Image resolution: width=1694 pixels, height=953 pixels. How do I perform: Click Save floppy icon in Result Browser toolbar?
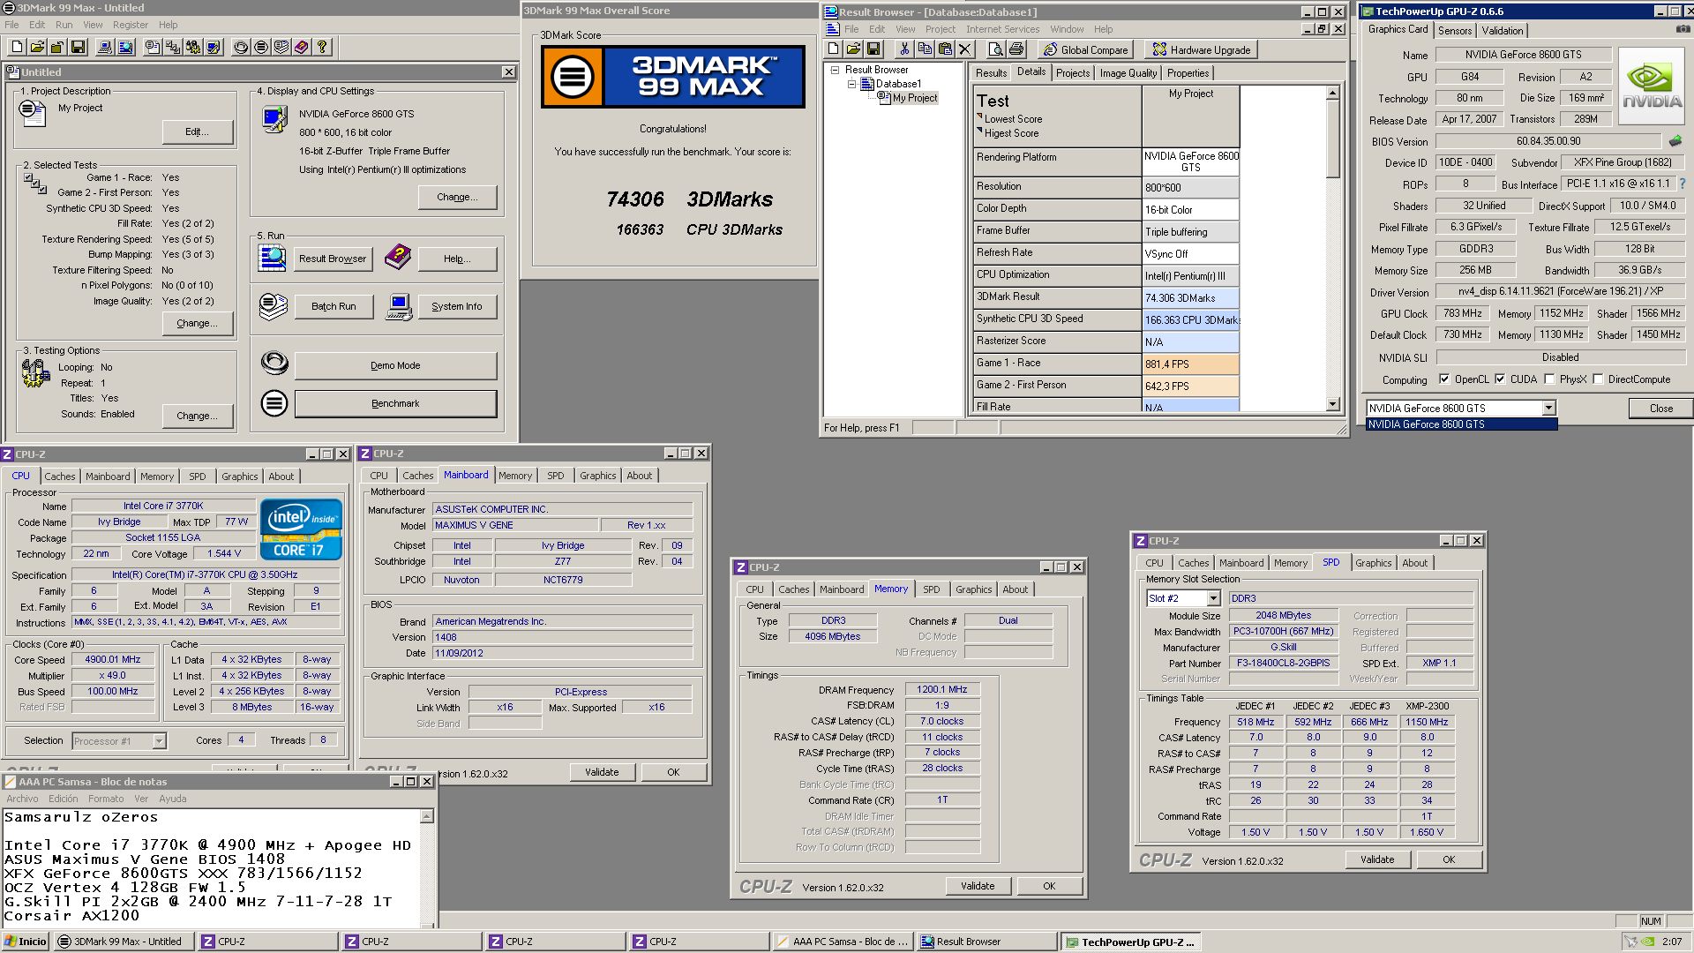(x=873, y=49)
